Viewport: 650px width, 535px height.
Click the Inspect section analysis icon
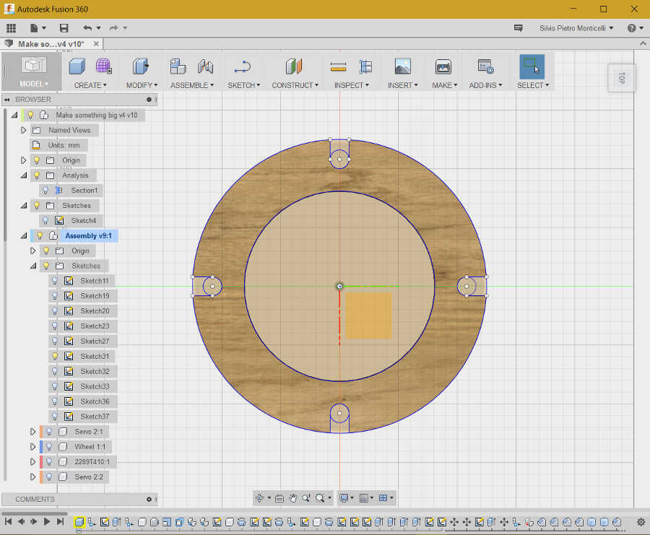tap(365, 66)
